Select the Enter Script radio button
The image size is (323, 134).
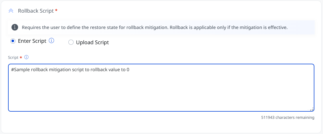pyautogui.click(x=13, y=41)
